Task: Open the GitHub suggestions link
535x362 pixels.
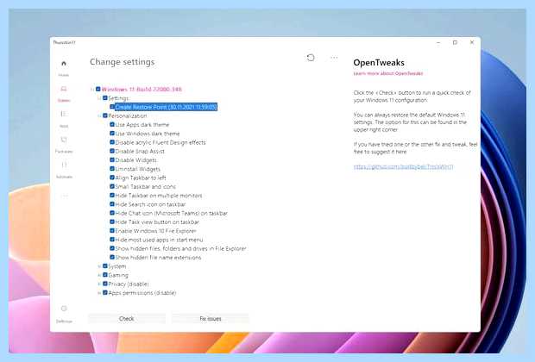Action: click(x=403, y=166)
